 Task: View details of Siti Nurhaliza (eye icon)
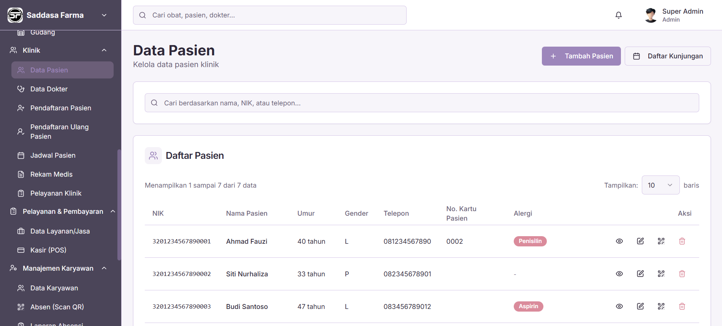coord(619,274)
